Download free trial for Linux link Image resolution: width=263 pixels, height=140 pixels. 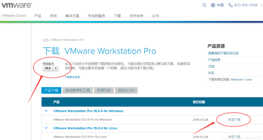coord(249,80)
